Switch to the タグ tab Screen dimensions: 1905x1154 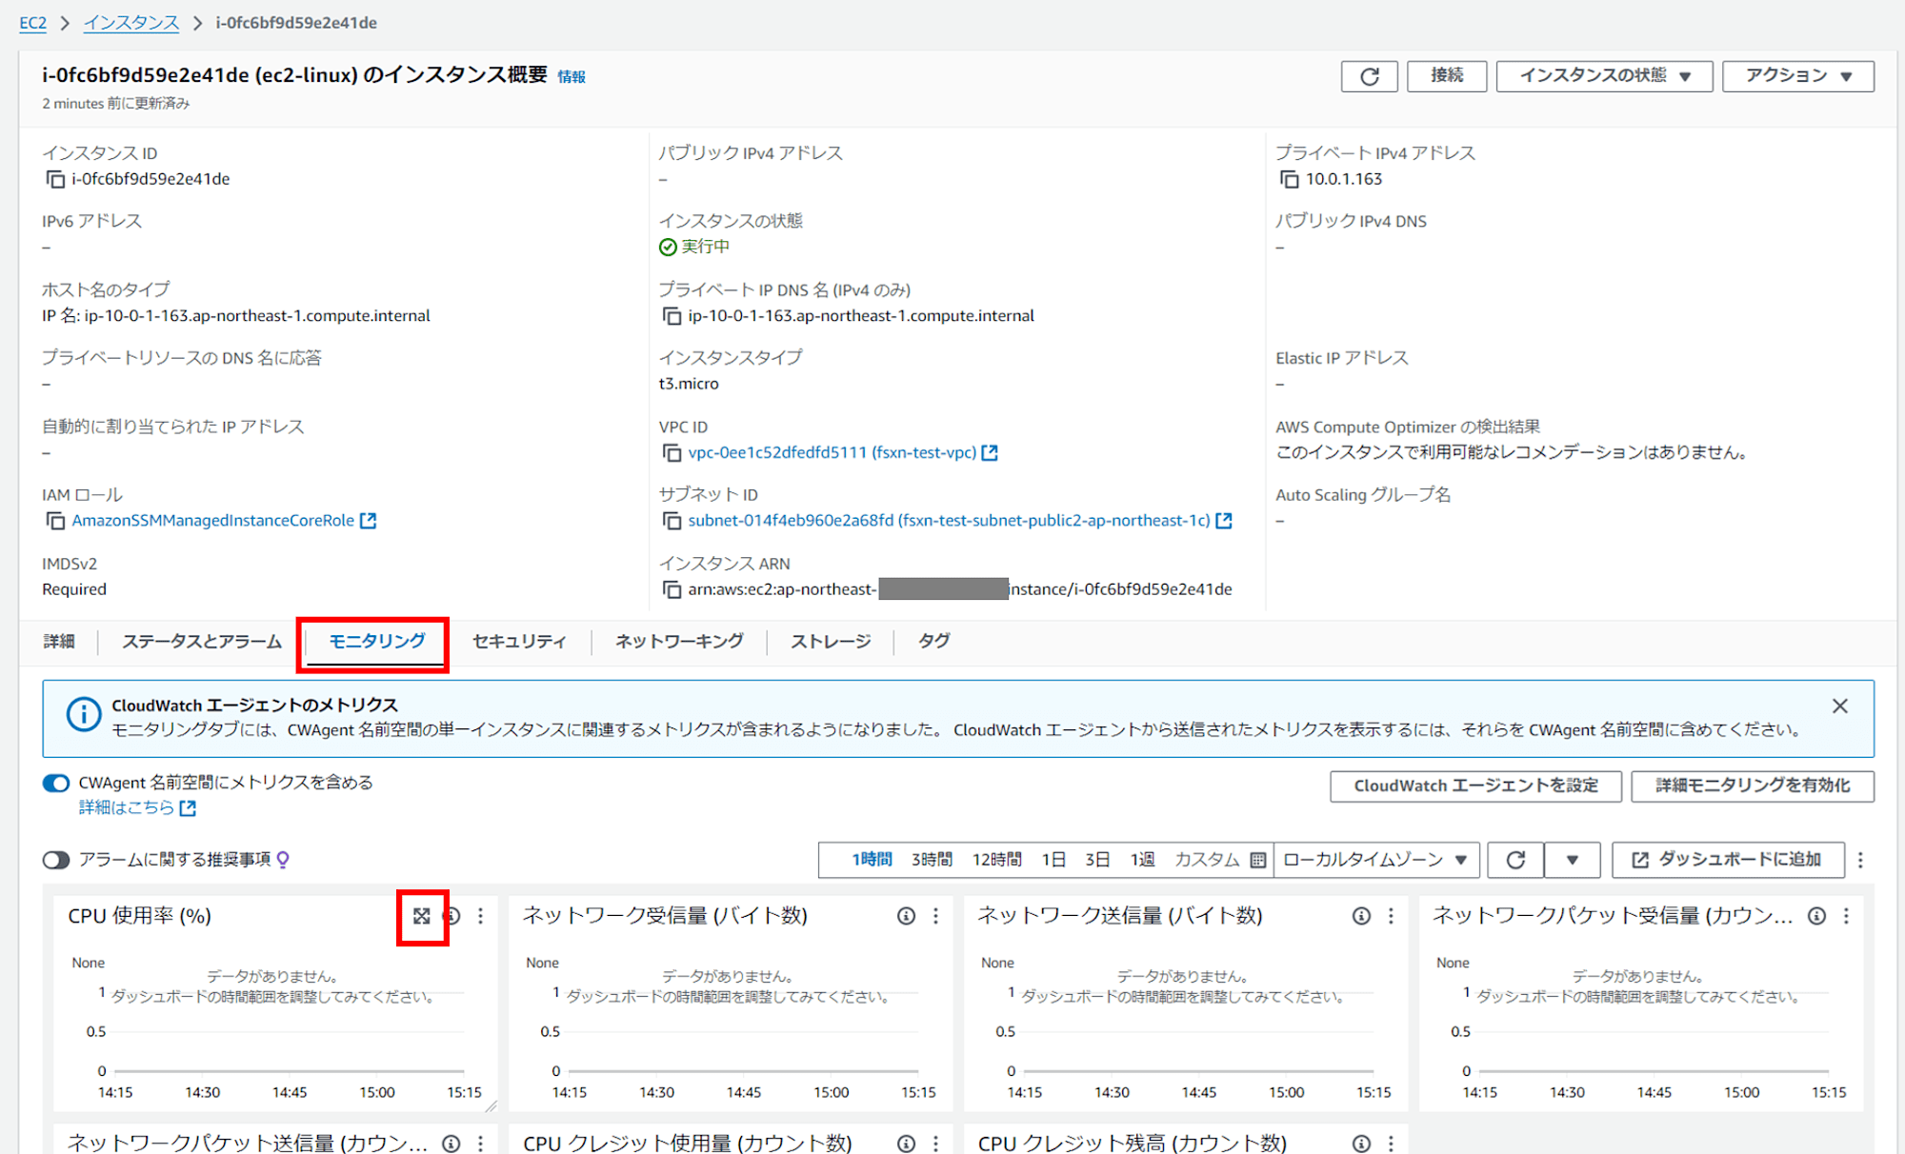click(933, 642)
